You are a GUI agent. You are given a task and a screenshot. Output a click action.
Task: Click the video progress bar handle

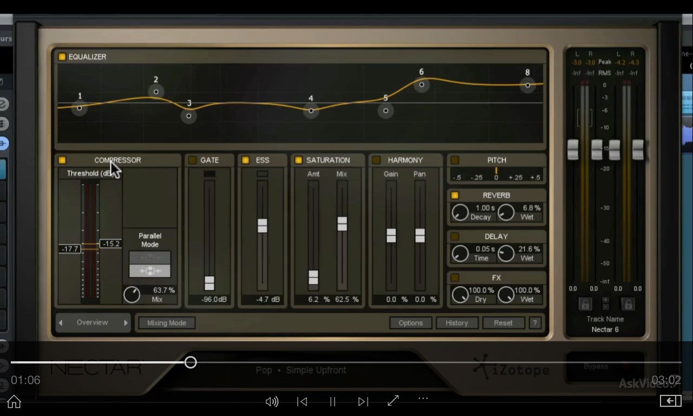[x=191, y=362]
